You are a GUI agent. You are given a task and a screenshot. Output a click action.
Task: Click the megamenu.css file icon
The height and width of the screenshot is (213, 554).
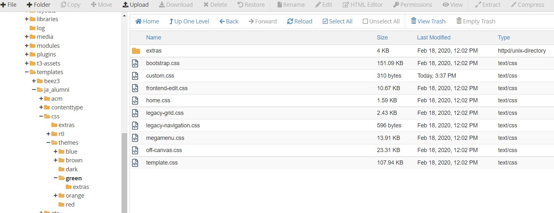click(135, 138)
